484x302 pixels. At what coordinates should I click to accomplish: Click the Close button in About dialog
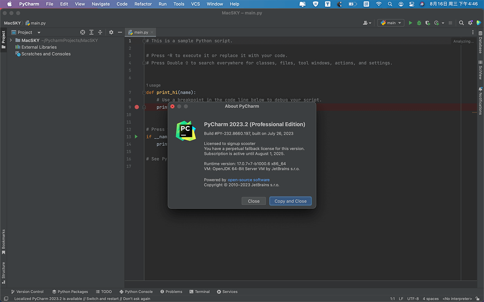tap(254, 201)
